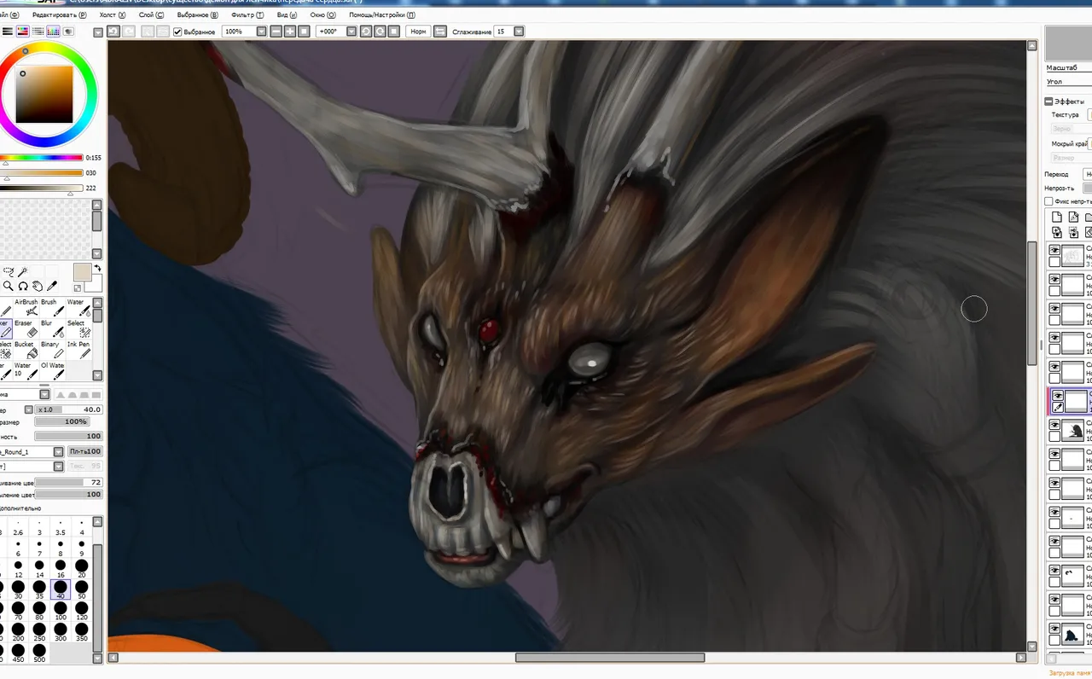Viewport: 1092px width, 679px height.
Task: Choose brush size 100 preset
Action: point(61,611)
